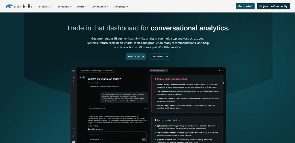This screenshot has width=295, height=143.
Task: Click Get started button in top header
Action: (x=245, y=6)
